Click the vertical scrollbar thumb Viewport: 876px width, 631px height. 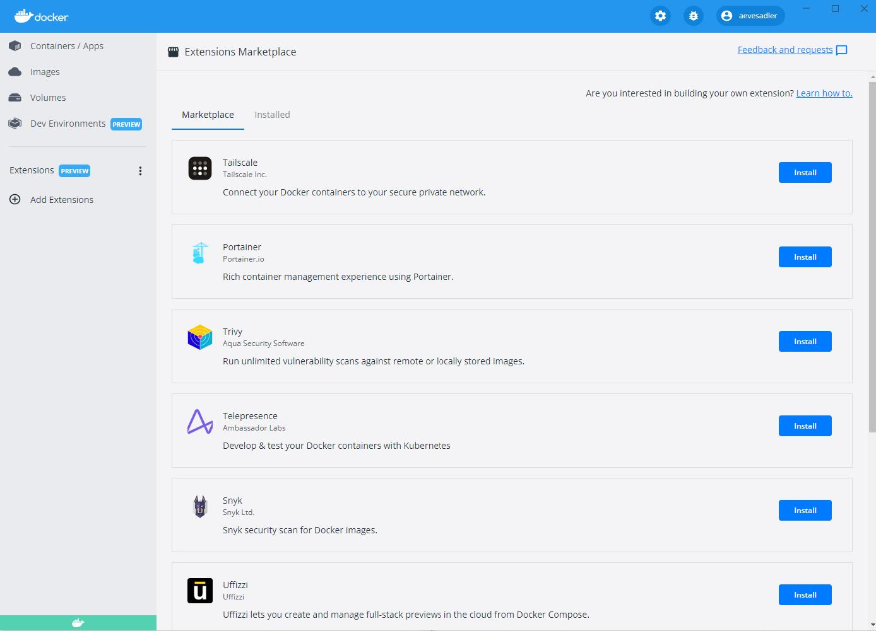(872, 257)
